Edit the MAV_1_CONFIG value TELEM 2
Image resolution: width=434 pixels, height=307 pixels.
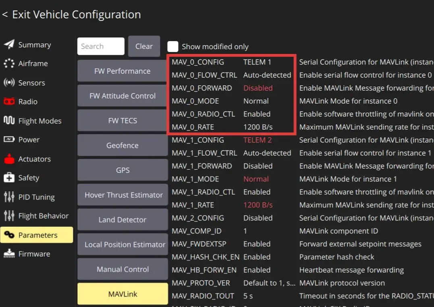click(257, 140)
